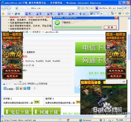Switch to the '知...' browser tab
Image resolution: width=131 pixels, height=122 pixels.
click(73, 14)
